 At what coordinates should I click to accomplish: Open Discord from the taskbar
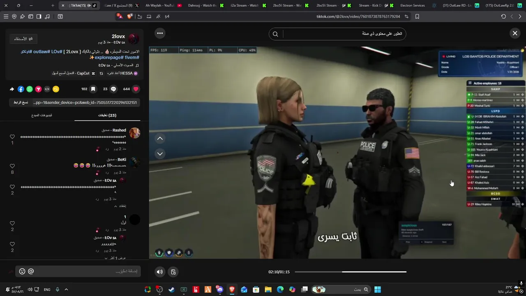pos(220,289)
